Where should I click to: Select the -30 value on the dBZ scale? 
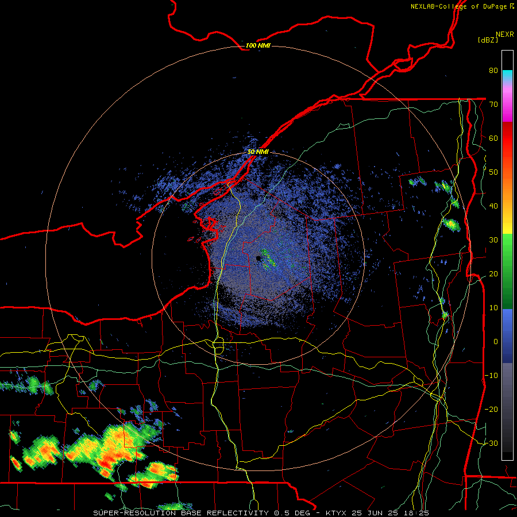[x=491, y=443]
